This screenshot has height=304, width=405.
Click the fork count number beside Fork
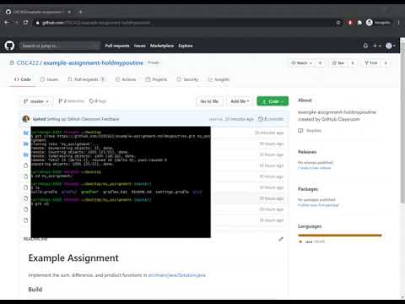(386, 62)
